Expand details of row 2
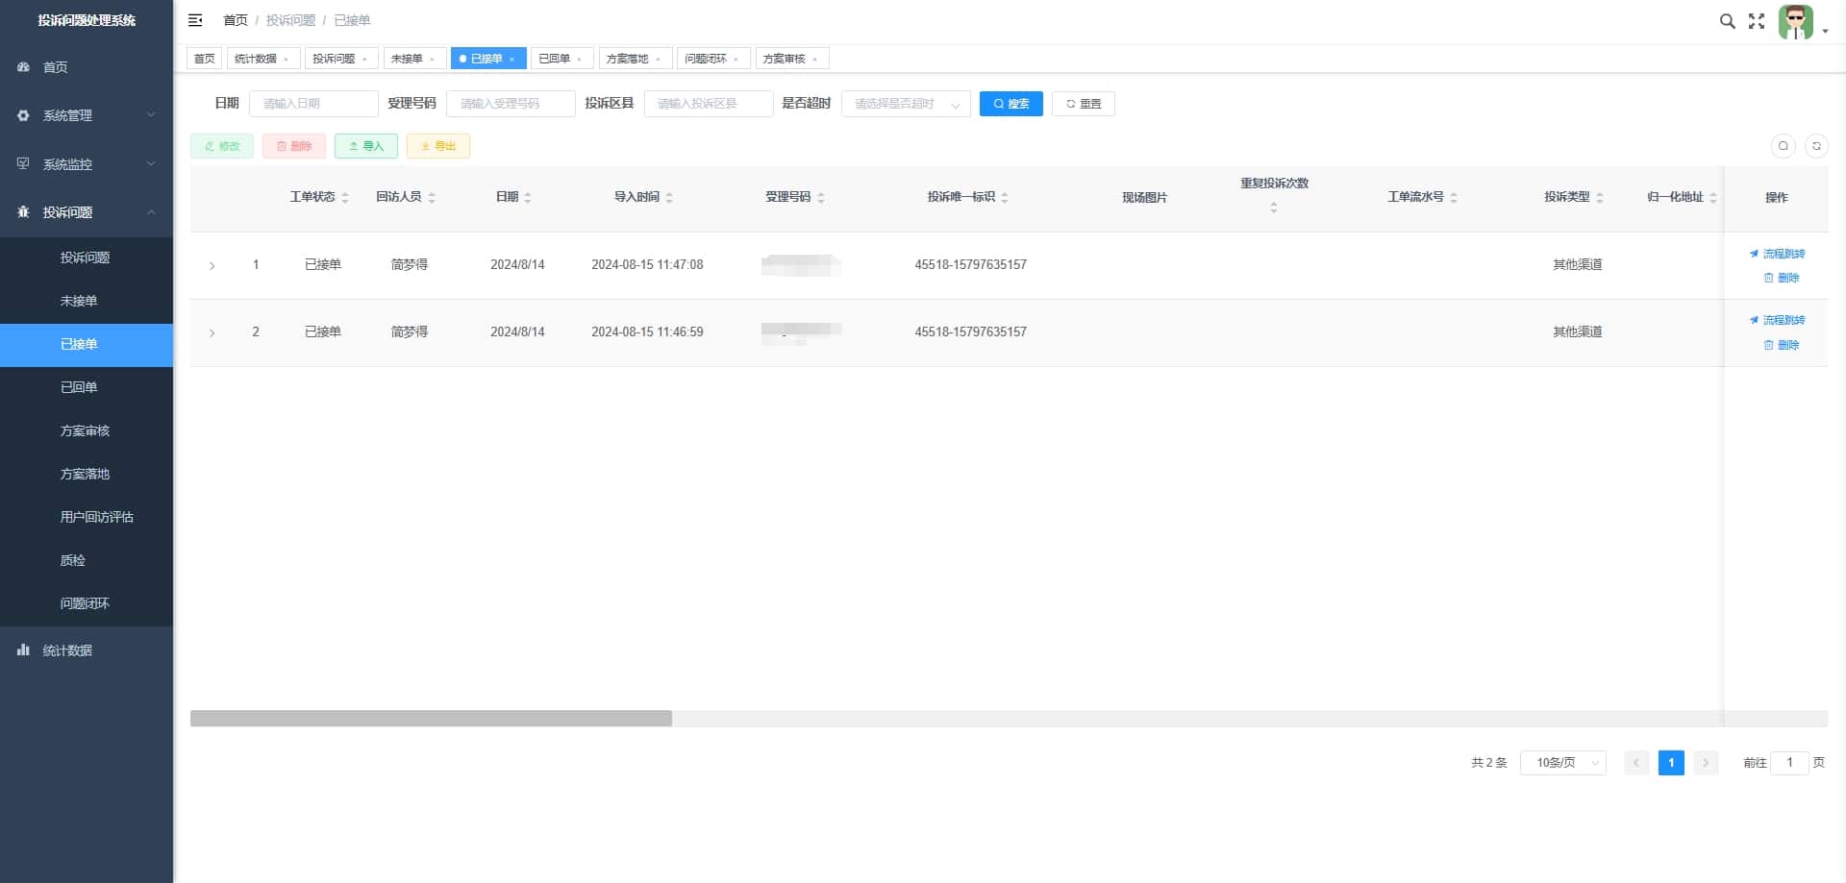The height and width of the screenshot is (883, 1846). [212, 333]
